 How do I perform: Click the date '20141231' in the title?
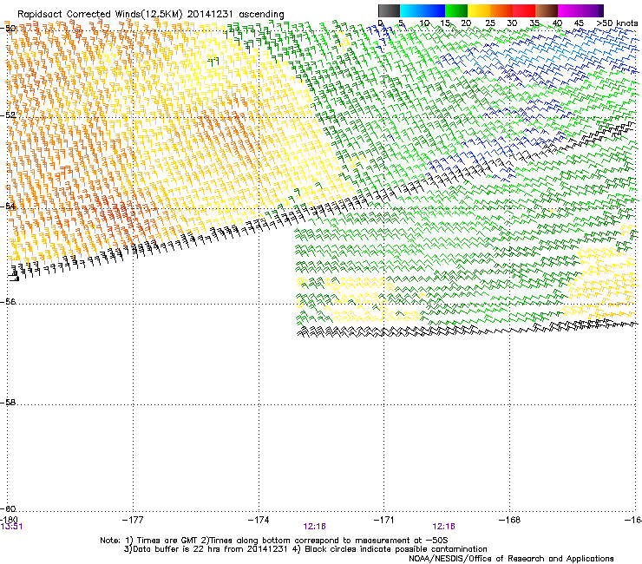tap(210, 14)
